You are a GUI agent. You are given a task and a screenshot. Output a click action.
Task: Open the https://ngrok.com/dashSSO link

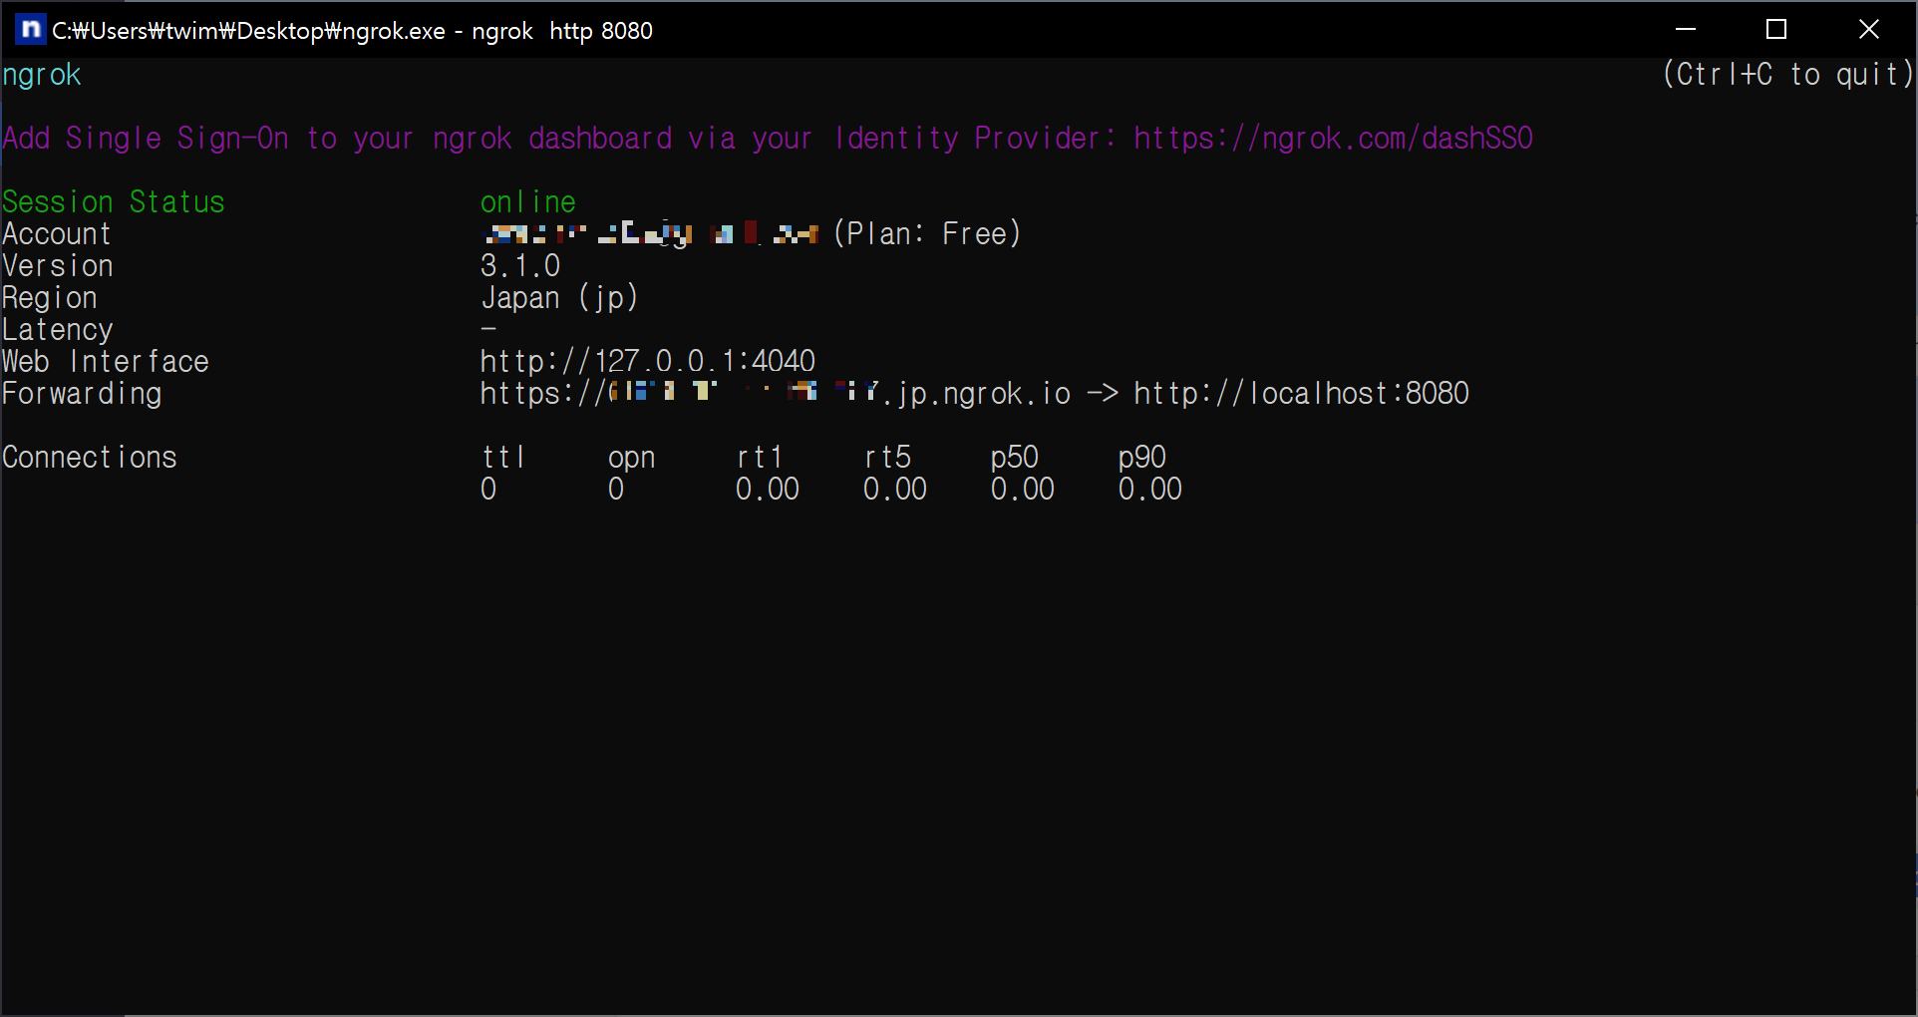1334,139
